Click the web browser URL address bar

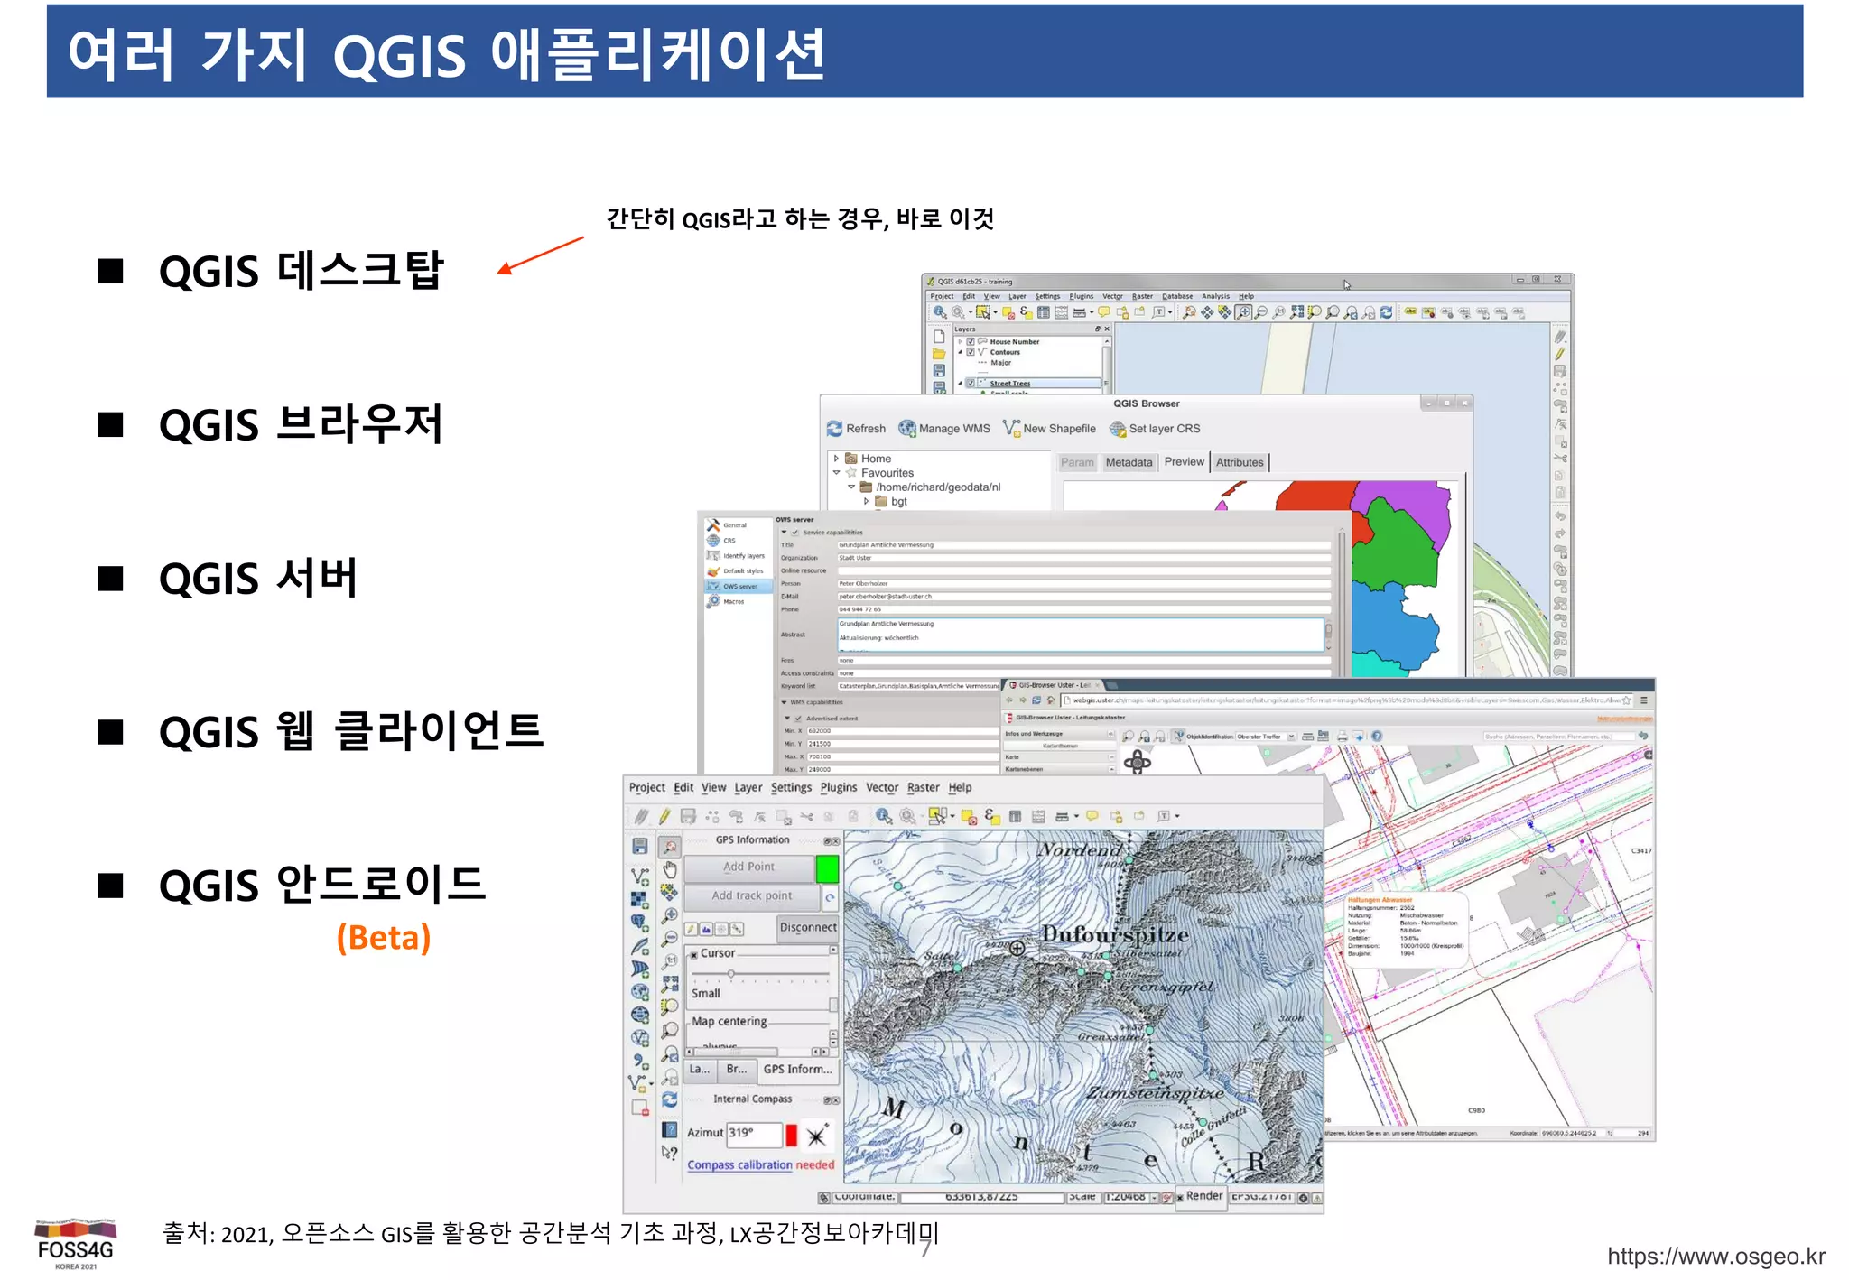pyautogui.click(x=1345, y=700)
